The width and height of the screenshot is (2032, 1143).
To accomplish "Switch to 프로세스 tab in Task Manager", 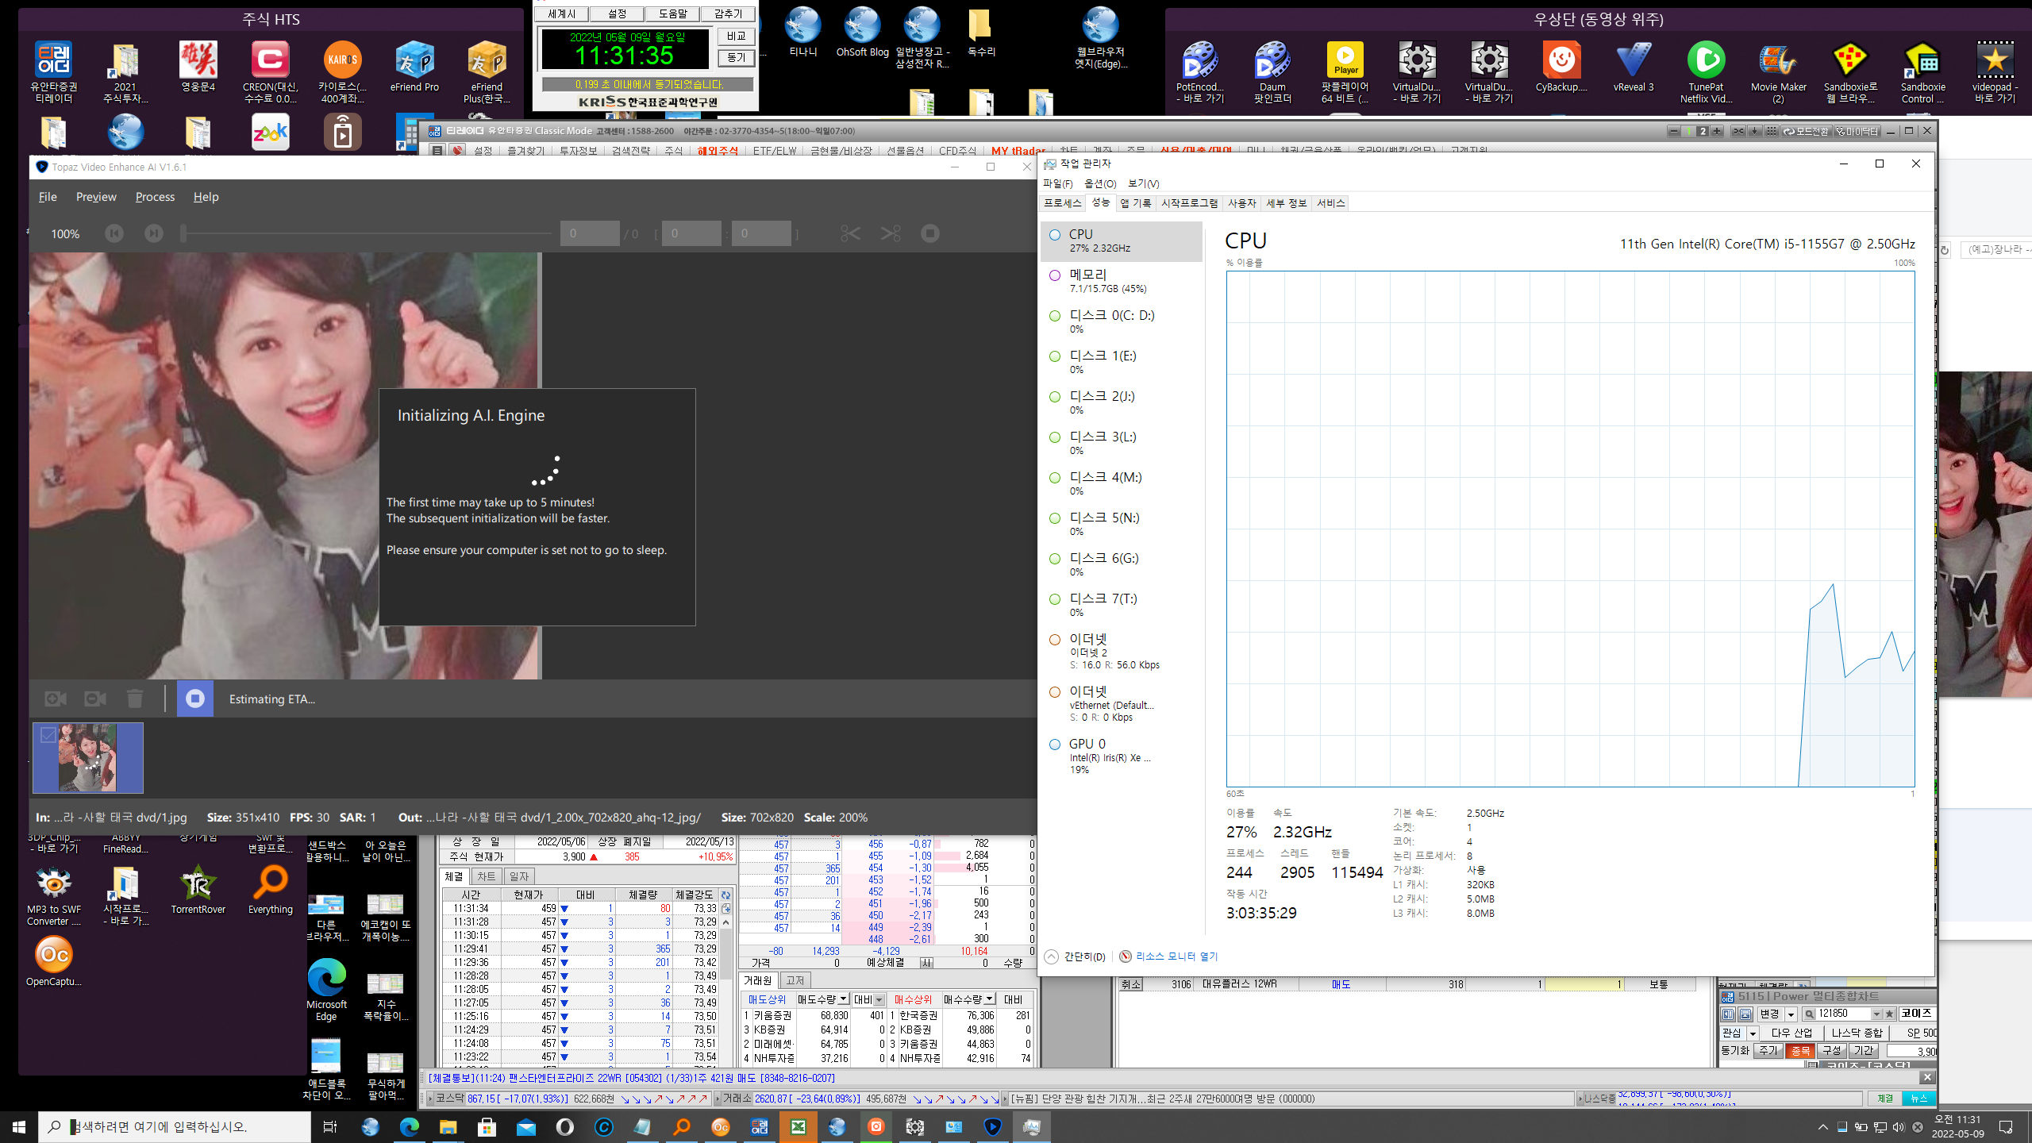I will 1062,203.
